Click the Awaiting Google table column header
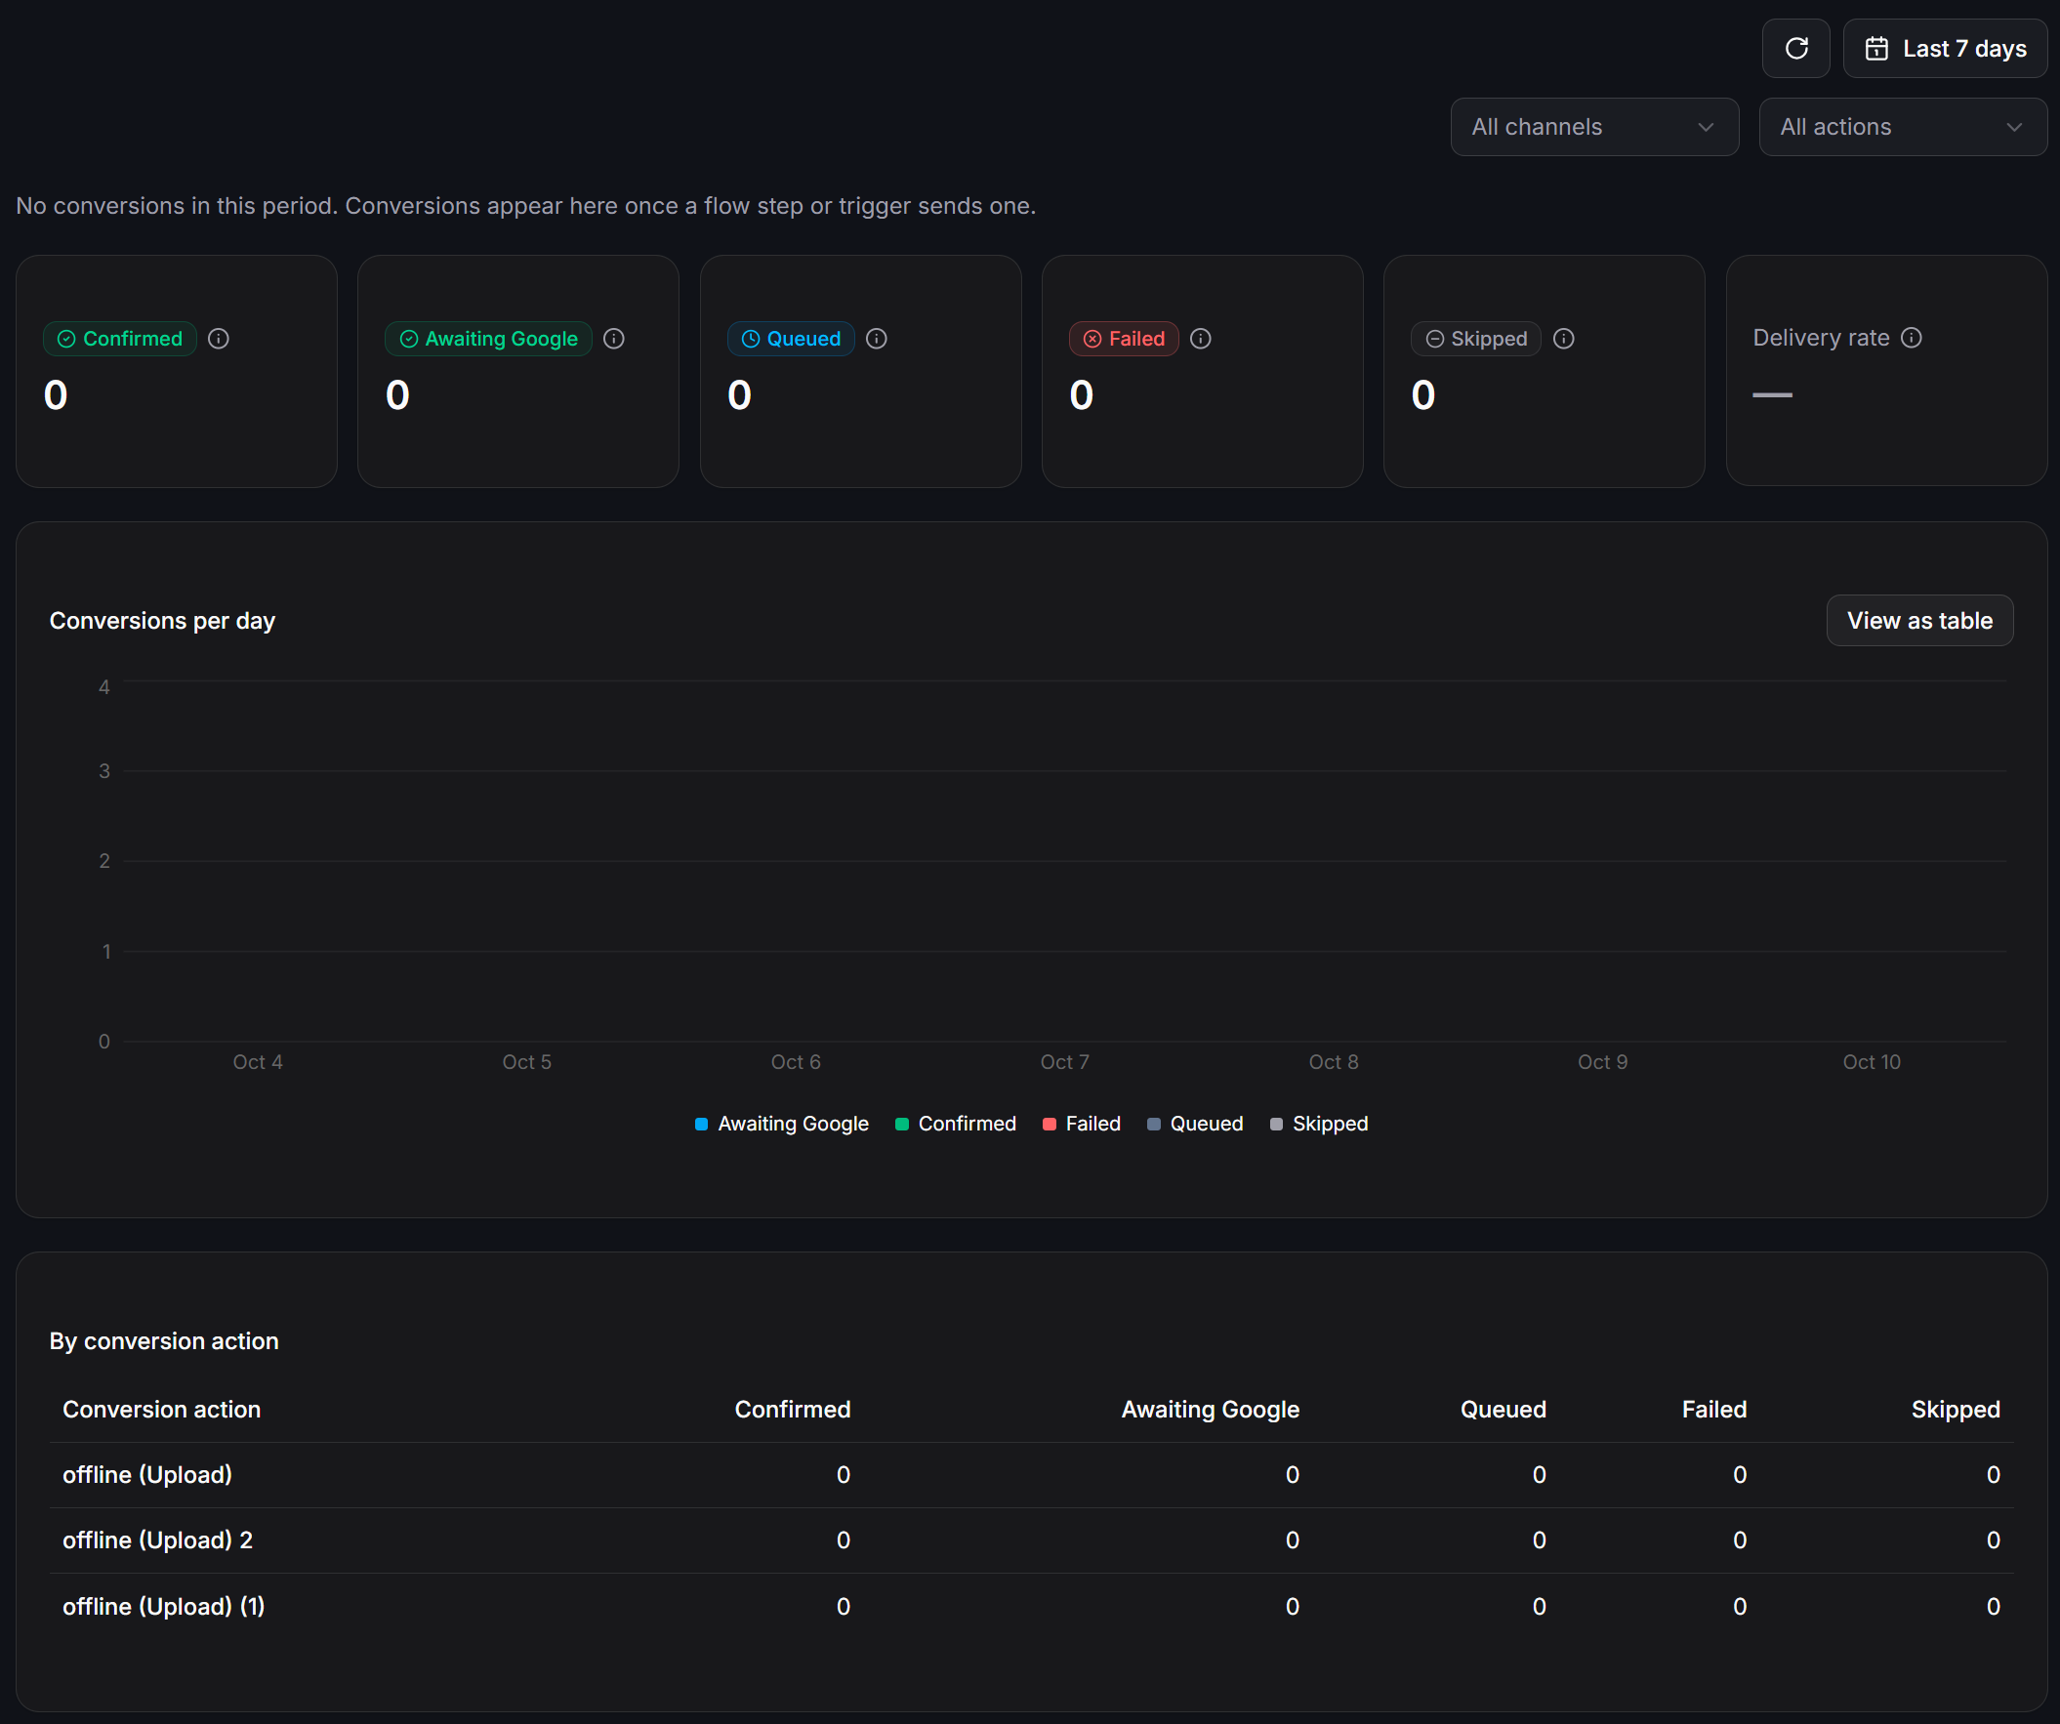The height and width of the screenshot is (1724, 2060). (1211, 1410)
